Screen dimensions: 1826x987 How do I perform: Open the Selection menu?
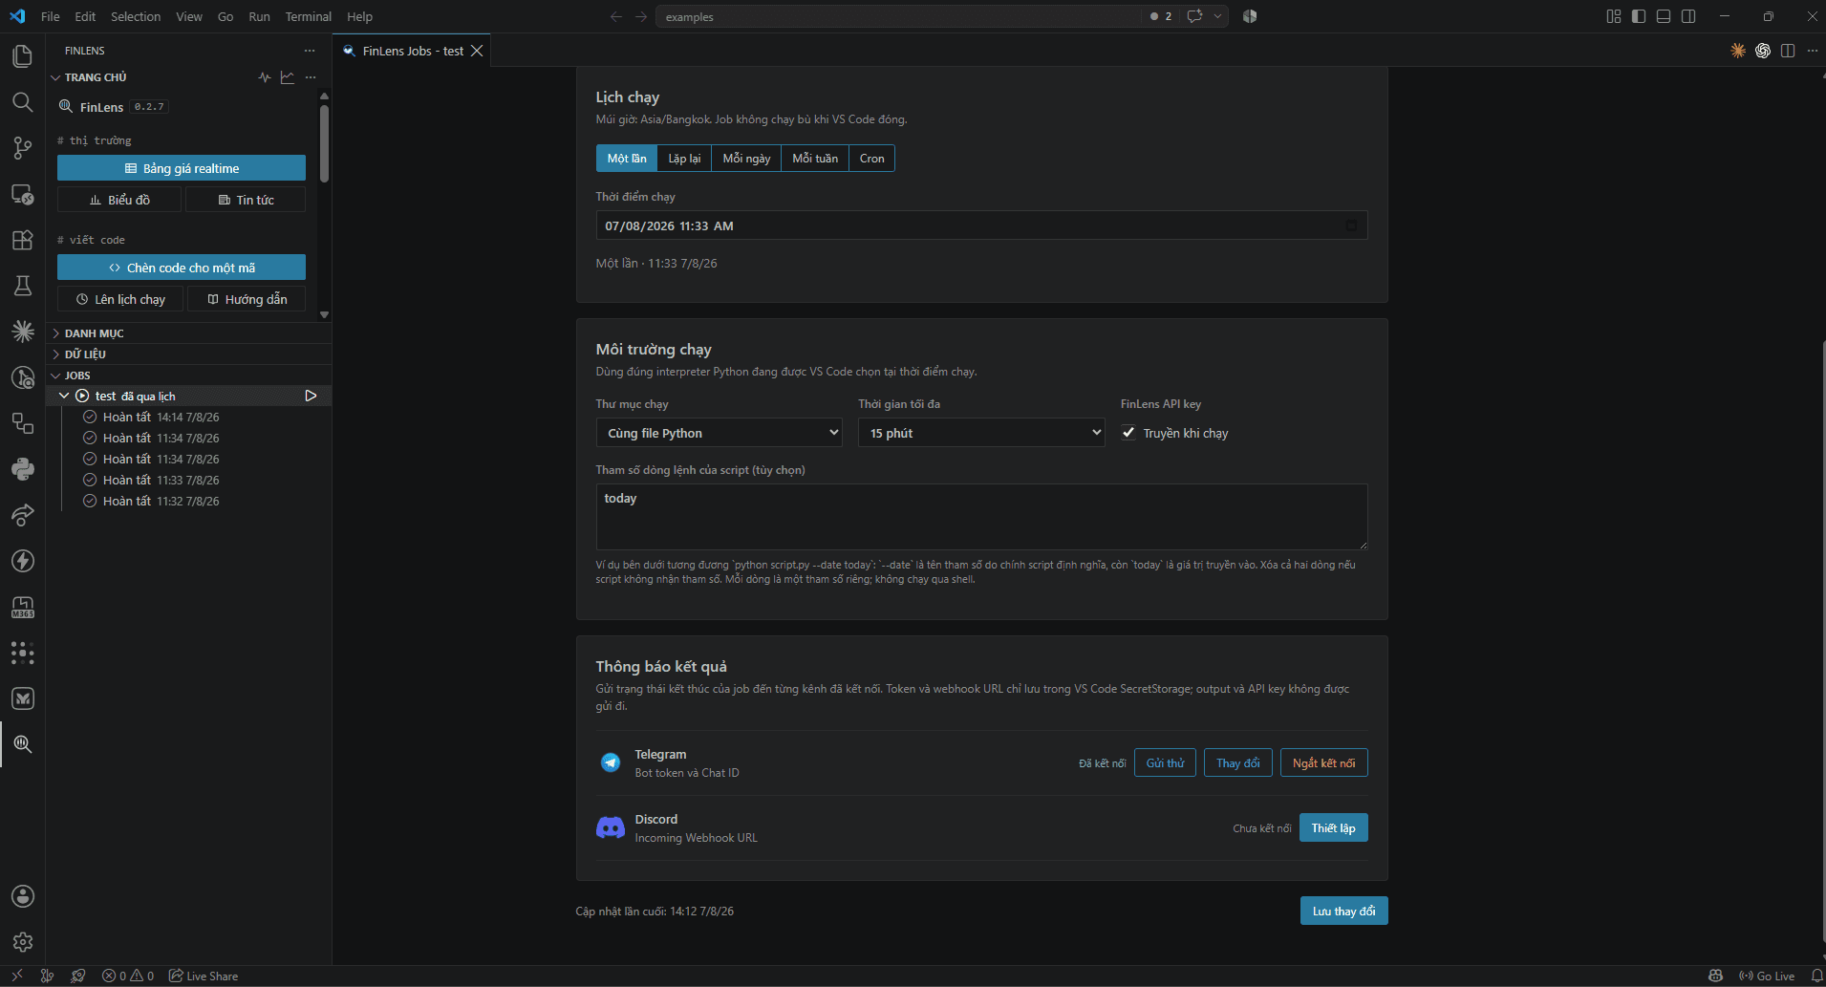click(136, 16)
